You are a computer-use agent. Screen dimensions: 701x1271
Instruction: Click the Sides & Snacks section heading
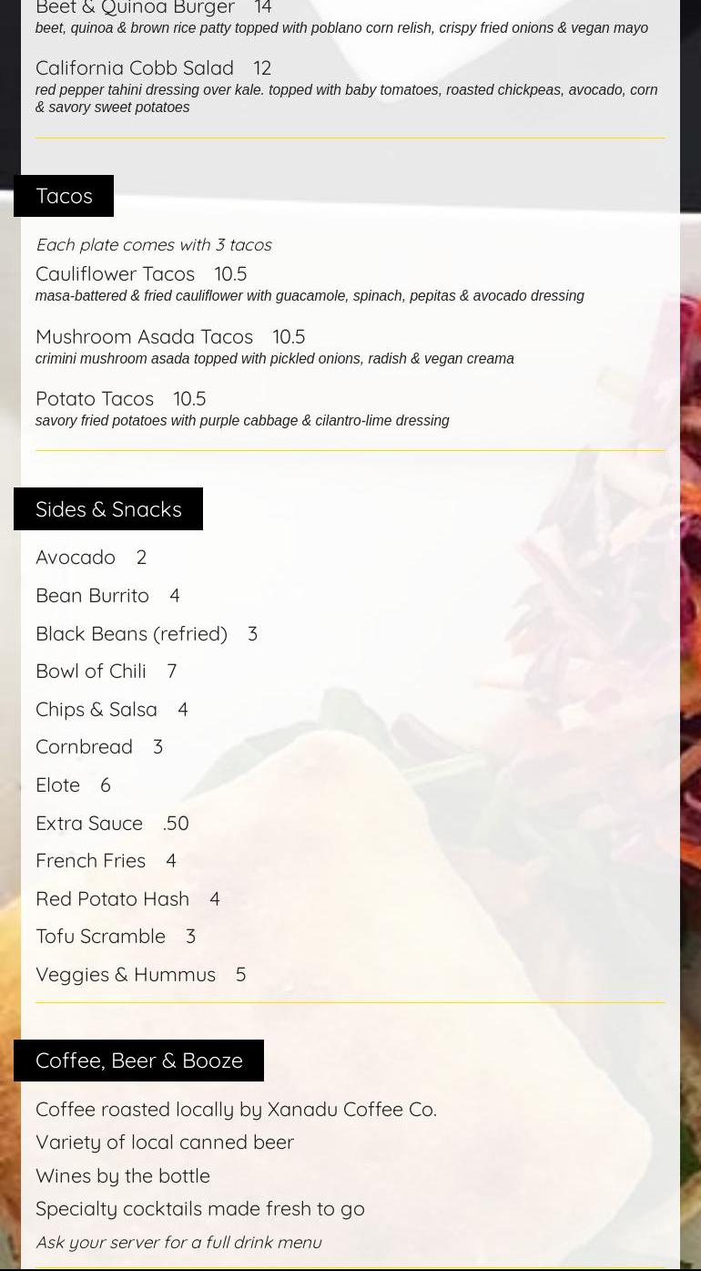tap(108, 508)
